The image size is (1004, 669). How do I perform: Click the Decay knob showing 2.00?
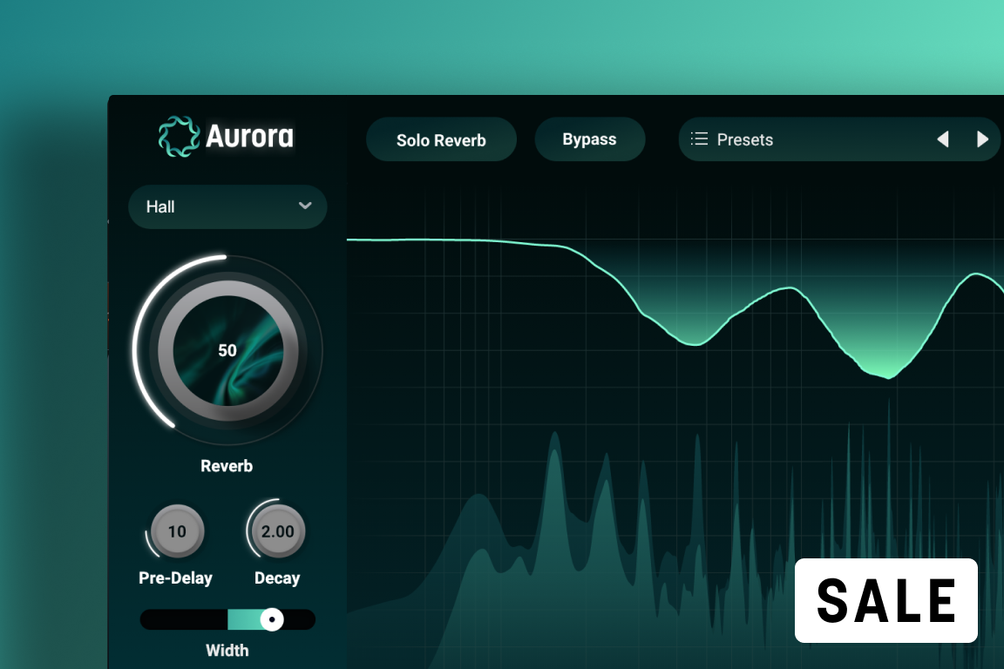click(277, 531)
